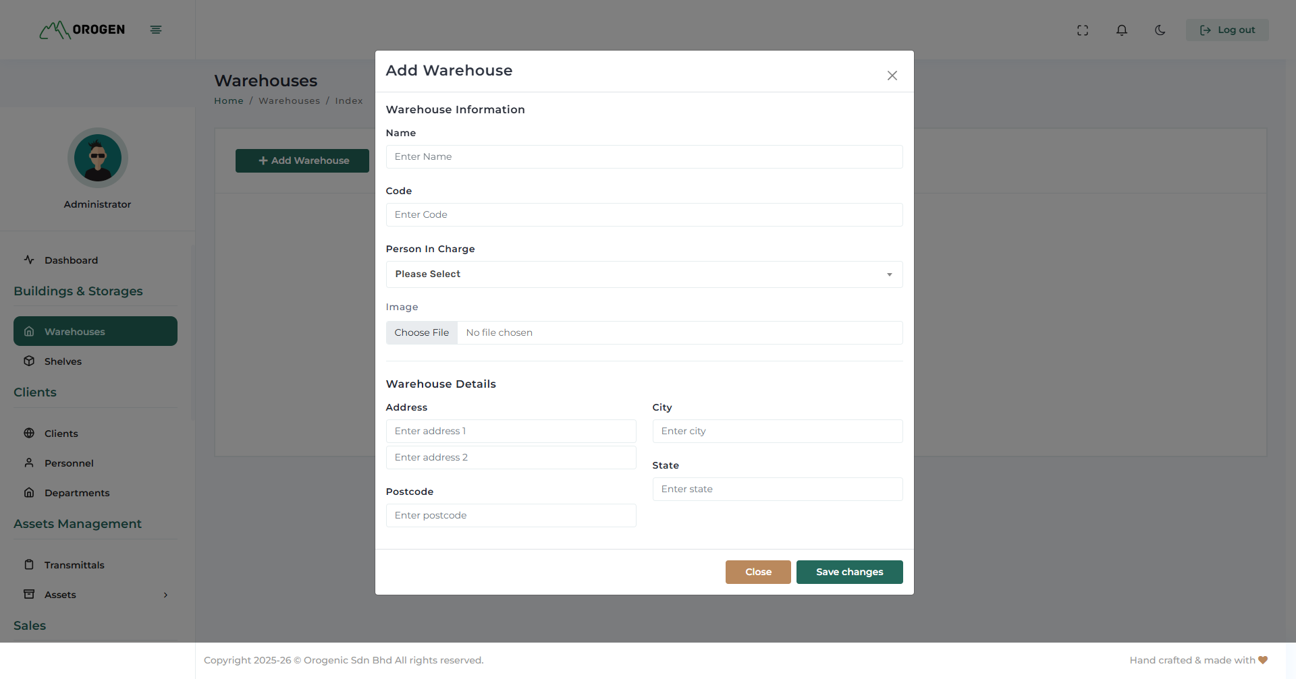Click the Departments building icon
The height and width of the screenshot is (679, 1296).
click(x=29, y=493)
